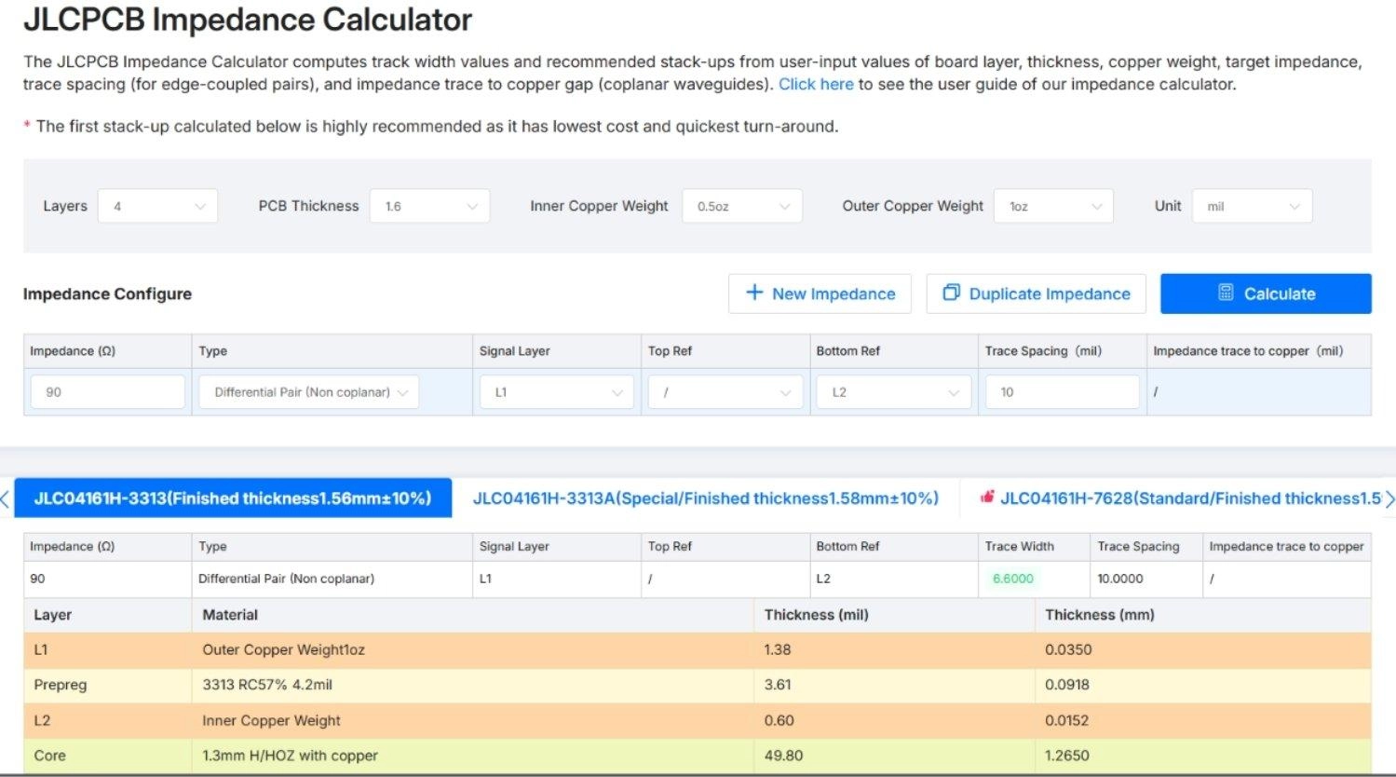1396x777 pixels.
Task: Click the thumbs-up icon on JLC04161H-7628 tab
Action: coord(986,498)
